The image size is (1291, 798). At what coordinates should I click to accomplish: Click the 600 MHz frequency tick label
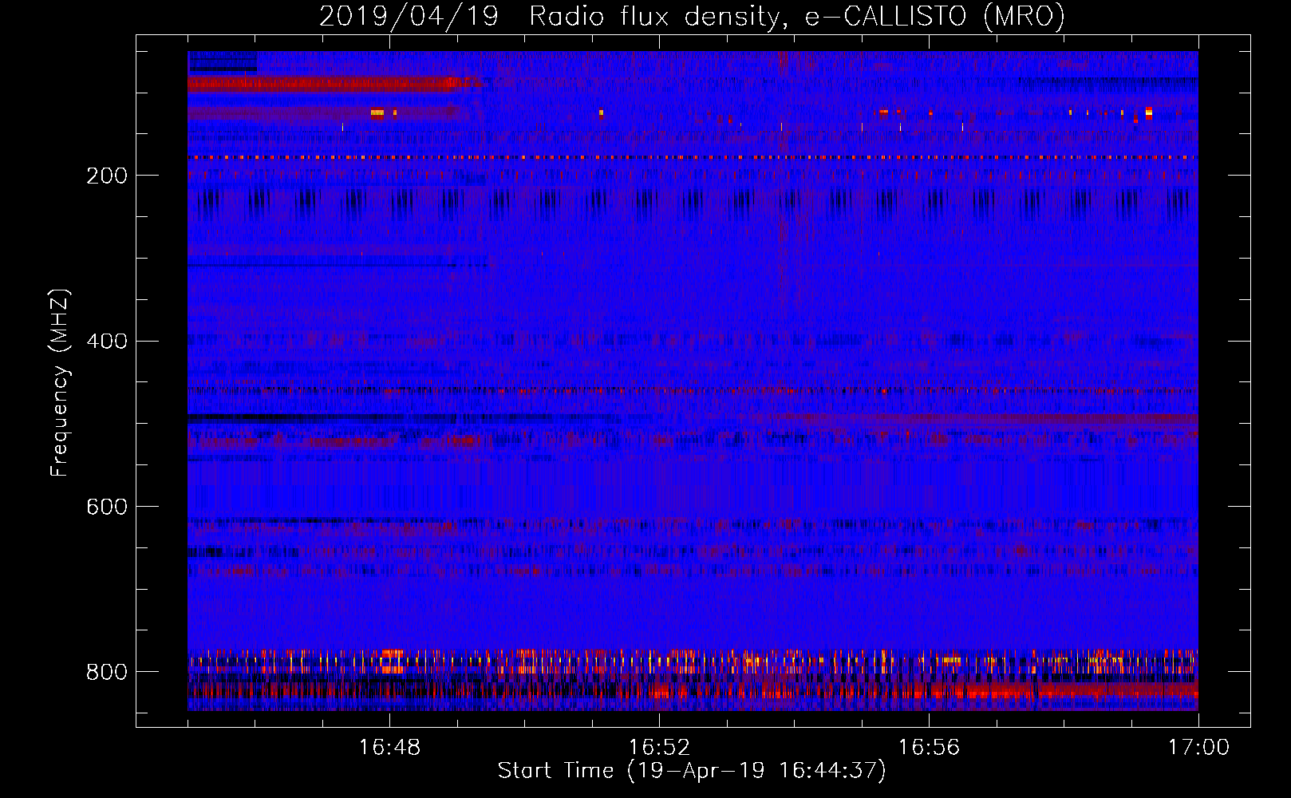[x=107, y=507]
